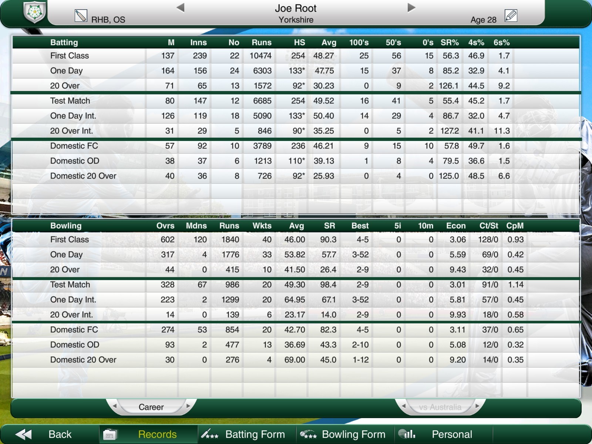The image size is (592, 444).
Task: Click right arrow beside vs Australia selector
Action: coord(477,406)
